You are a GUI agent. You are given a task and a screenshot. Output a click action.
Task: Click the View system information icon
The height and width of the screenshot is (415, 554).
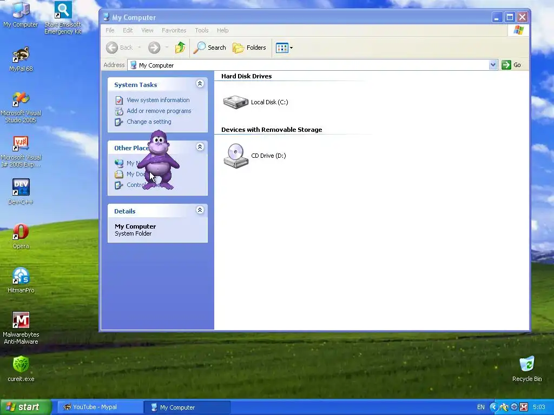tap(119, 100)
